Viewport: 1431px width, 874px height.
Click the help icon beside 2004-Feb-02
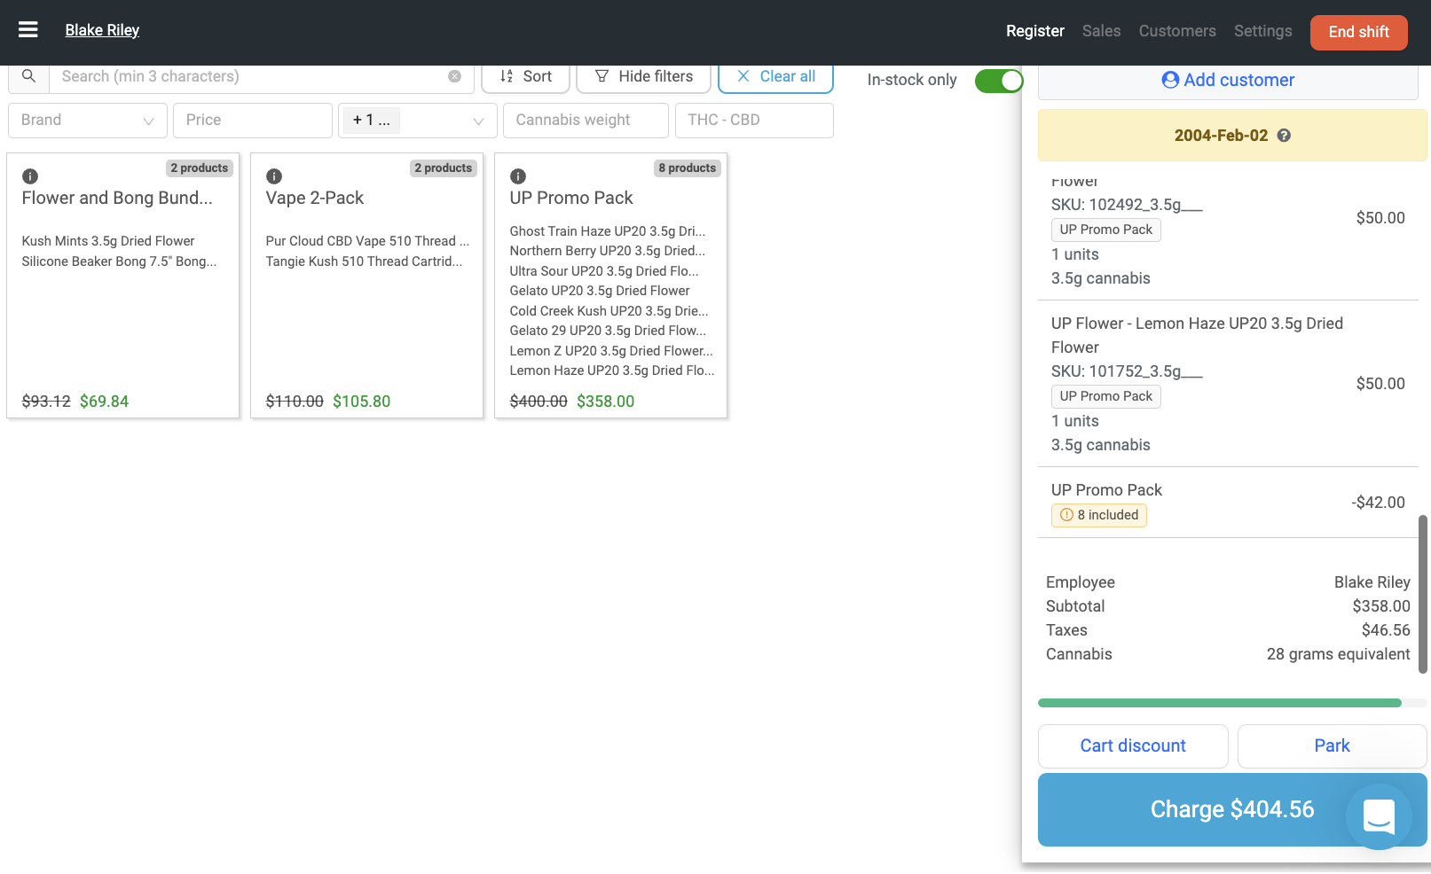pyautogui.click(x=1284, y=136)
